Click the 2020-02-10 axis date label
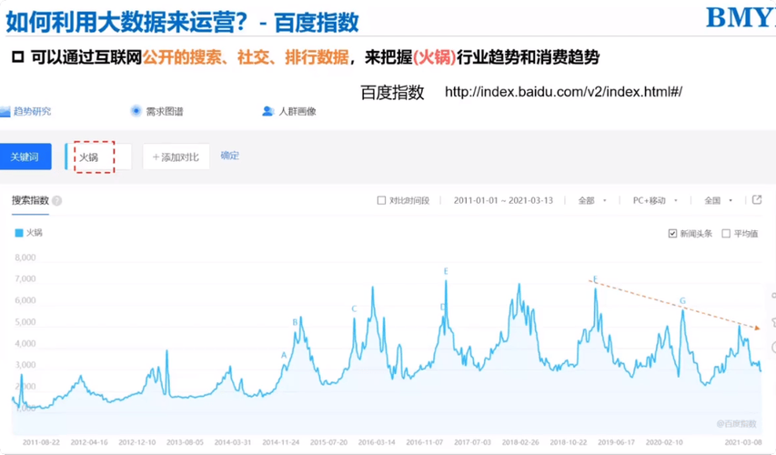The height and width of the screenshot is (455, 776). 664,442
